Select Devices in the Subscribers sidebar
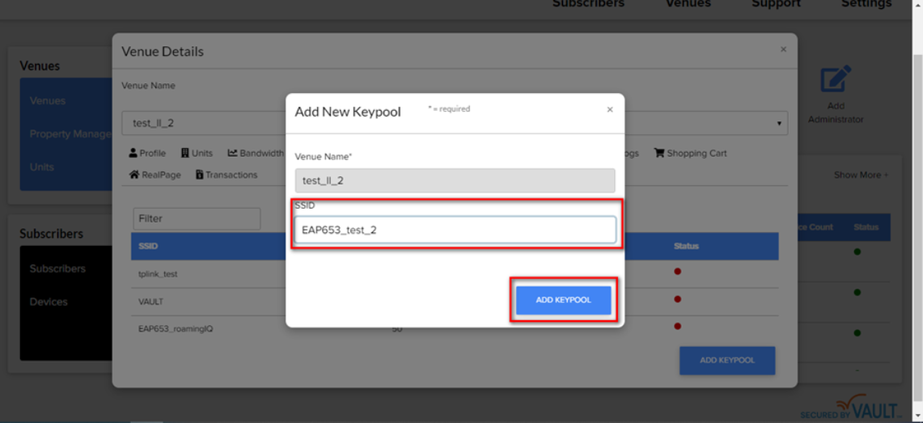Viewport: 923px width, 423px height. coord(49,302)
